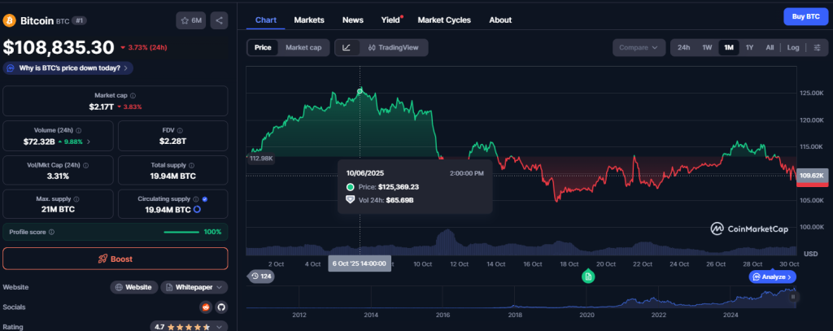
Task: Click the share icon beside the watchlist star
Action: [x=219, y=20]
